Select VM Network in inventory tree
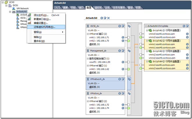This screenshot has height=119, width=192. tap(23, 9)
